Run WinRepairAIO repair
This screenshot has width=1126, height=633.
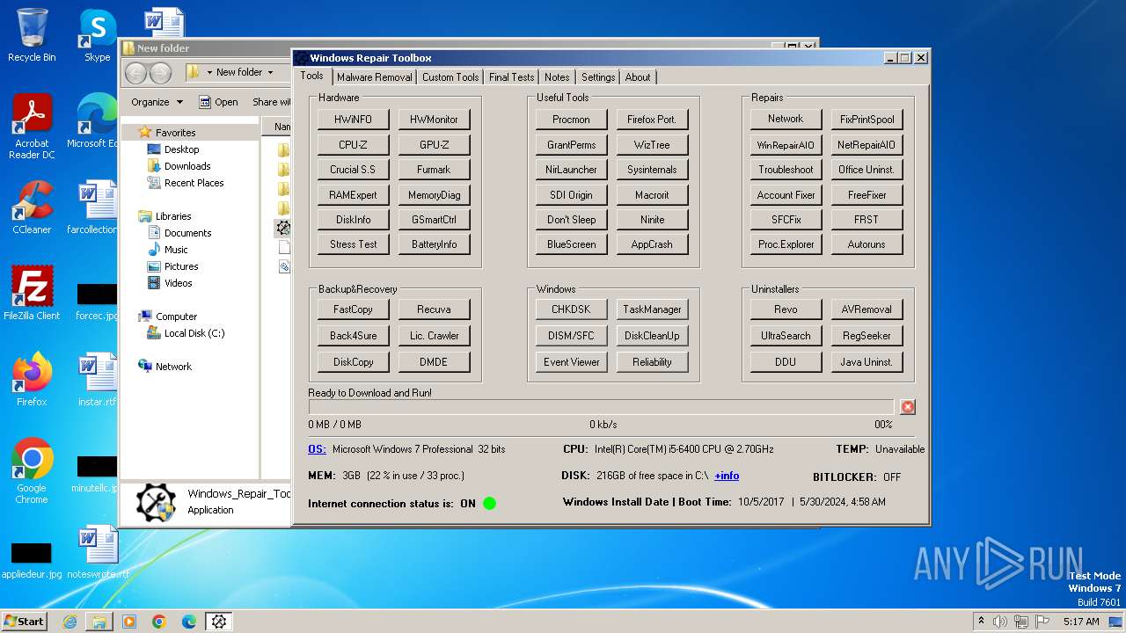coord(786,145)
